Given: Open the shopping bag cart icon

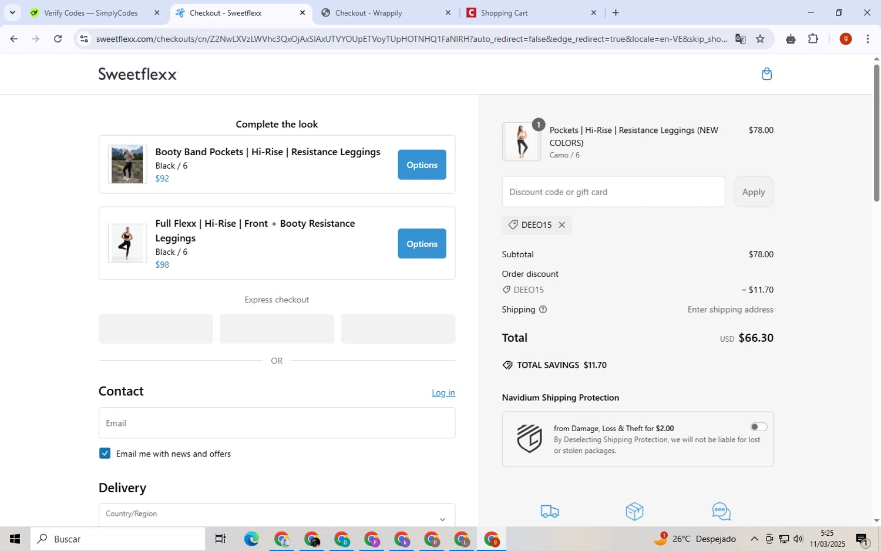Looking at the screenshot, I should (x=766, y=73).
